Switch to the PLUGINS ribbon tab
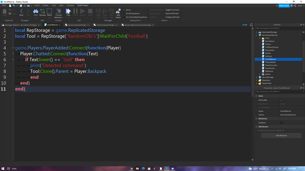 tap(70, 6)
